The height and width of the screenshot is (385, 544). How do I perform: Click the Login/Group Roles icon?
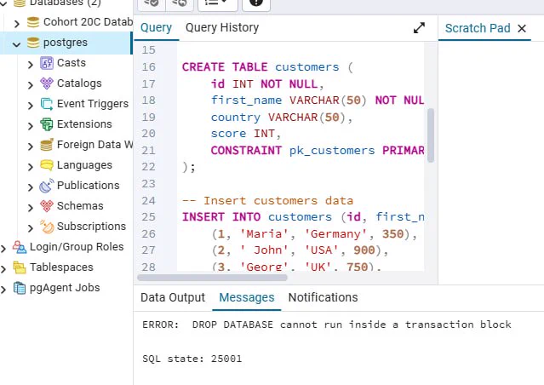(20, 247)
